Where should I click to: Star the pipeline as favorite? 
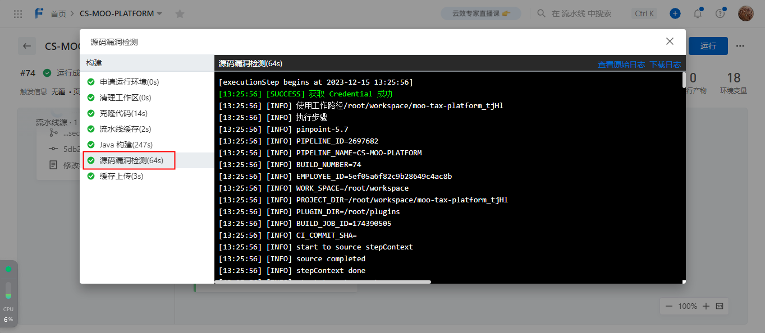click(180, 13)
